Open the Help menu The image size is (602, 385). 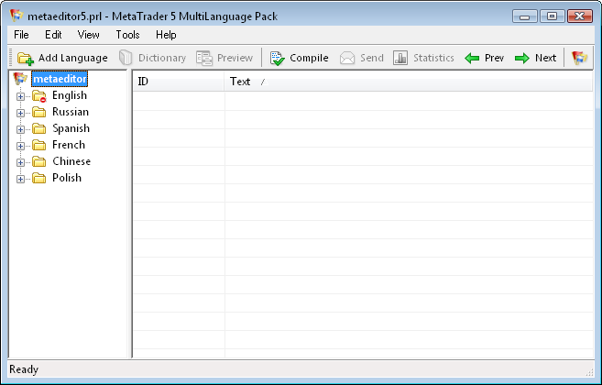166,35
